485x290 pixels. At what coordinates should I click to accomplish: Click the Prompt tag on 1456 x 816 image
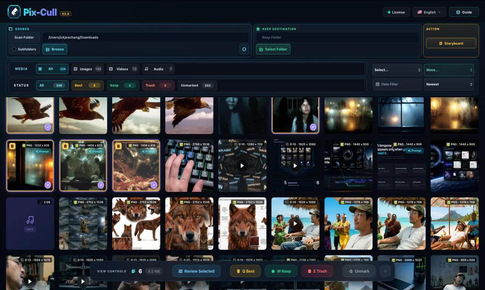point(149,151)
